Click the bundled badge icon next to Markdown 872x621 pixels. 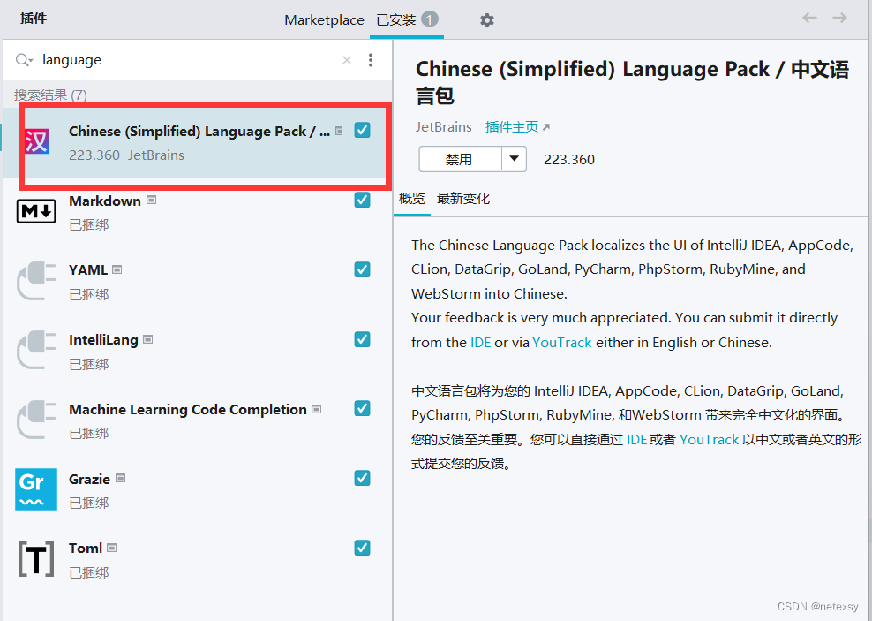[x=151, y=200]
